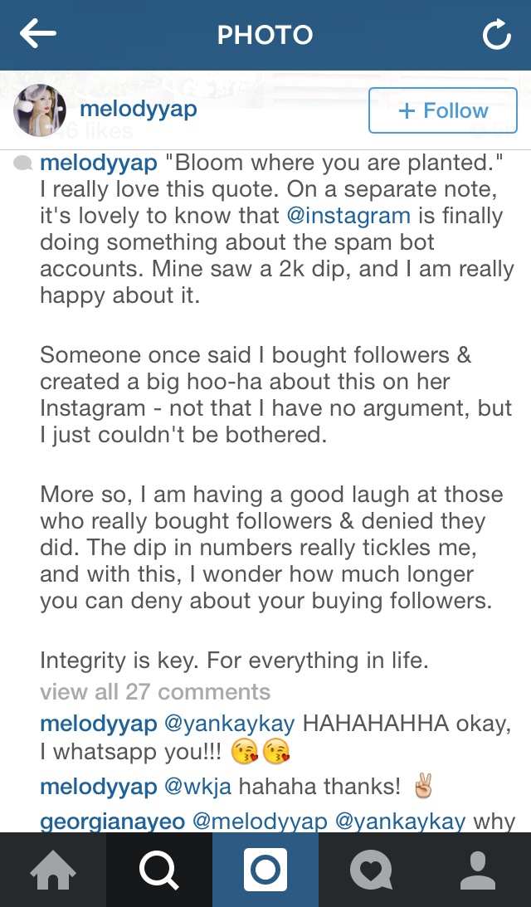Image resolution: width=531 pixels, height=907 pixels.
Task: Tap melodyyap name on the @wkja reply
Action: tap(99, 787)
